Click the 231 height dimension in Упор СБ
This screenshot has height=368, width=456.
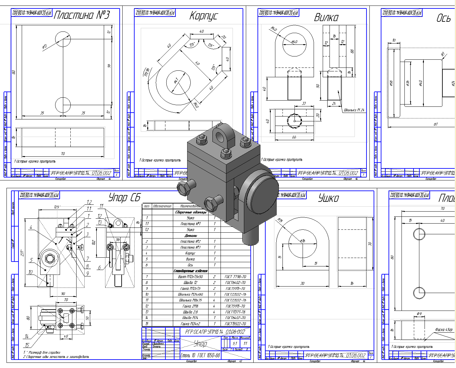point(22,252)
